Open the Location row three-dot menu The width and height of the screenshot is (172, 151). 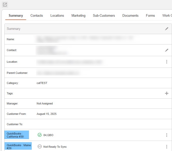[x=166, y=62]
